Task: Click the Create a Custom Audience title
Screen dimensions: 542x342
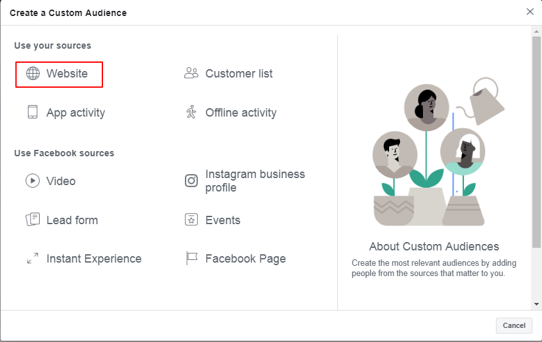Action: pos(68,13)
